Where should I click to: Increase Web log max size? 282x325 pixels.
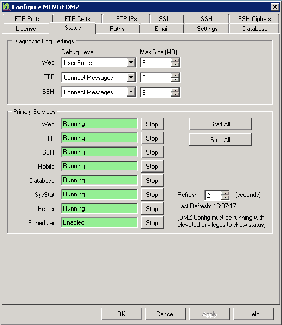point(175,60)
